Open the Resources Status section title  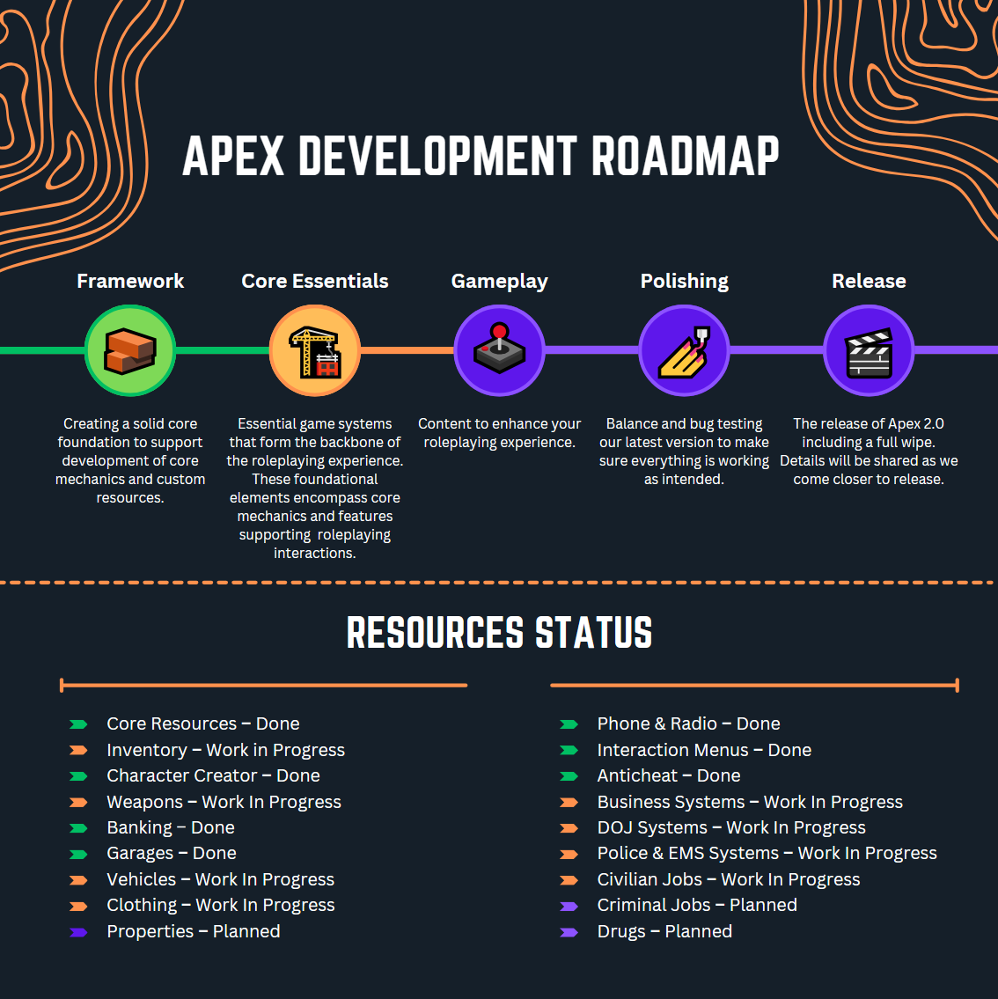(499, 632)
